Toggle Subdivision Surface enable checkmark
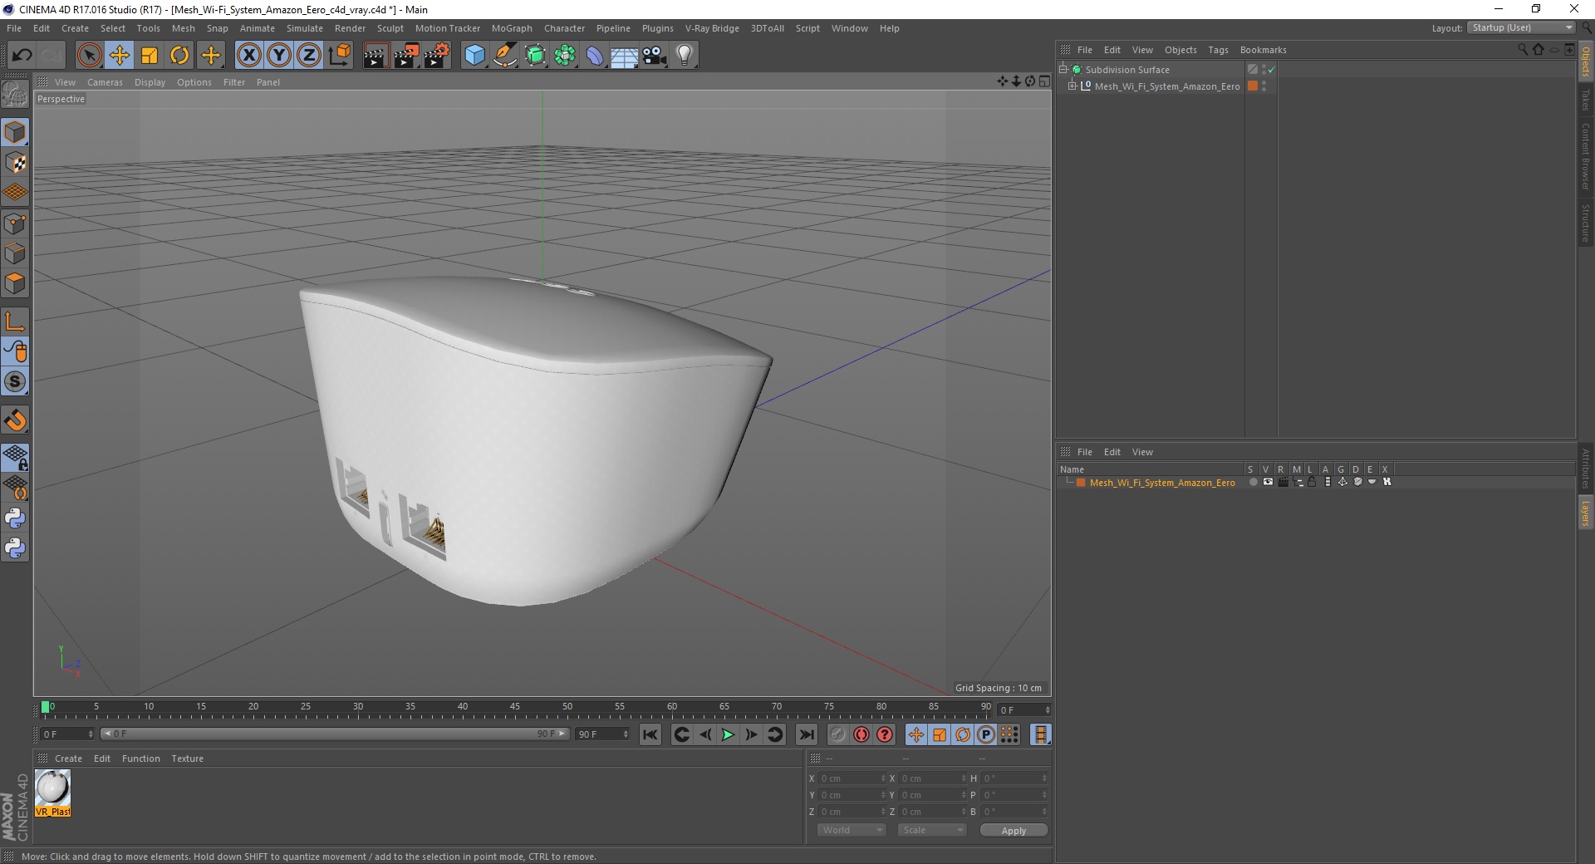This screenshot has width=1595, height=864. [x=1271, y=70]
